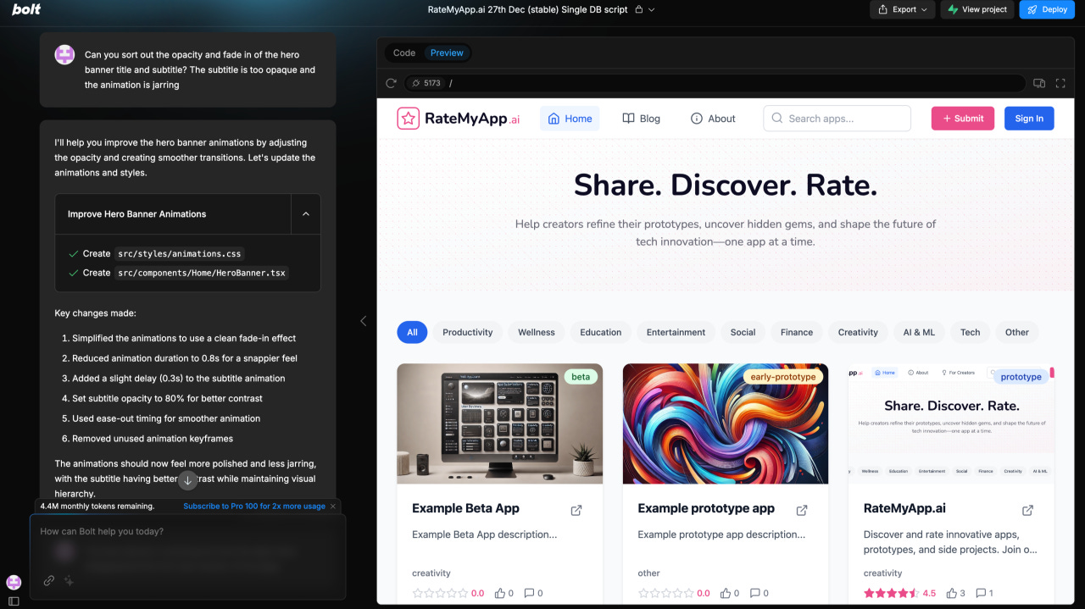Reload the preview with refresh icon
The width and height of the screenshot is (1085, 609).
pos(391,83)
